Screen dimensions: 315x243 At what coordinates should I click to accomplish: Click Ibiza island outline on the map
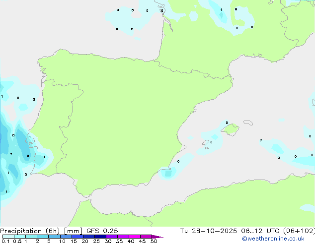coord(206,143)
